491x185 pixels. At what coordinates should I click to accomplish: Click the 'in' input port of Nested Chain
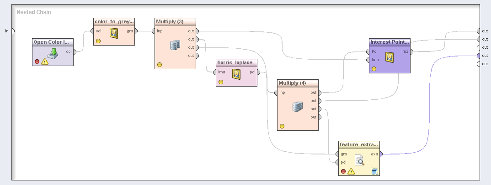tap(12, 31)
